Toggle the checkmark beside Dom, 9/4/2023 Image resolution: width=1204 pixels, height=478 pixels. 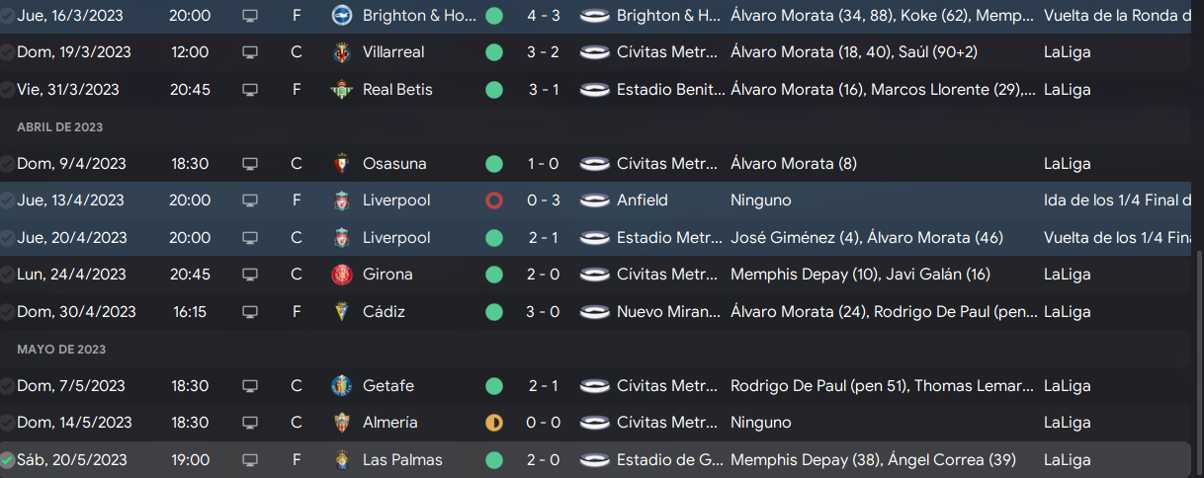pos(8,164)
